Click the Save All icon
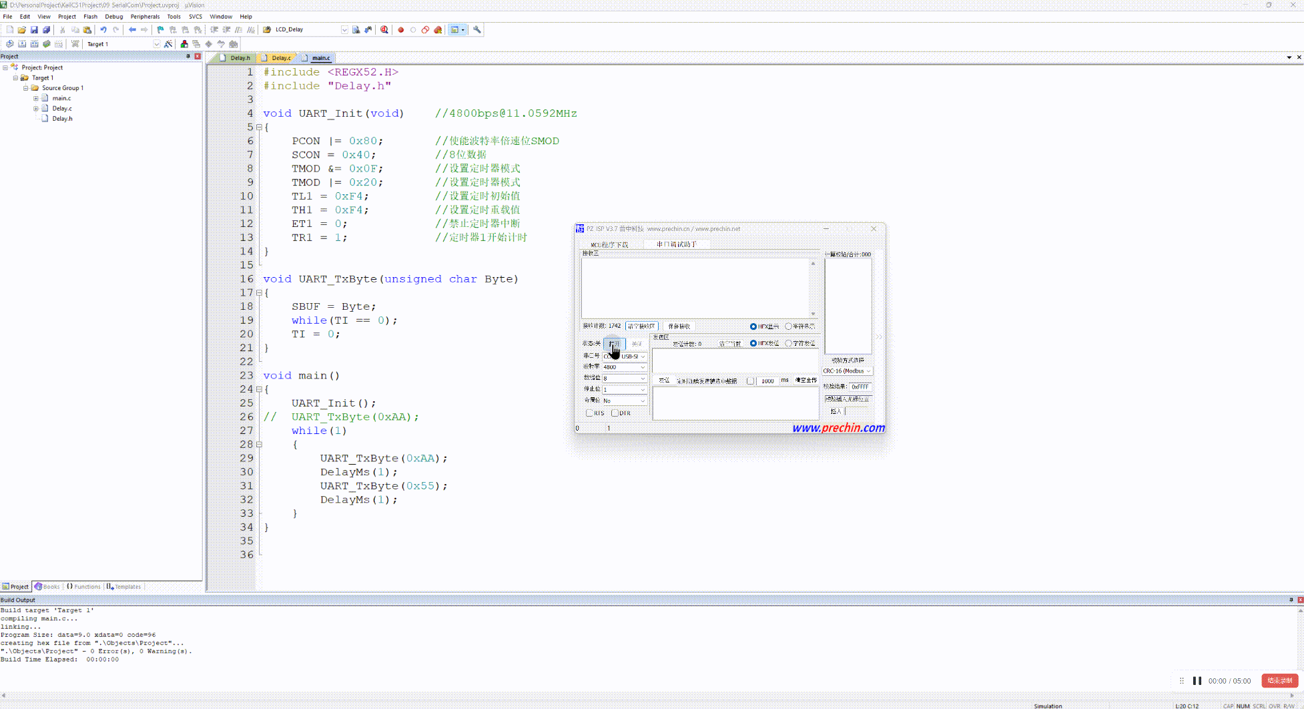This screenshot has width=1304, height=709. [x=47, y=29]
